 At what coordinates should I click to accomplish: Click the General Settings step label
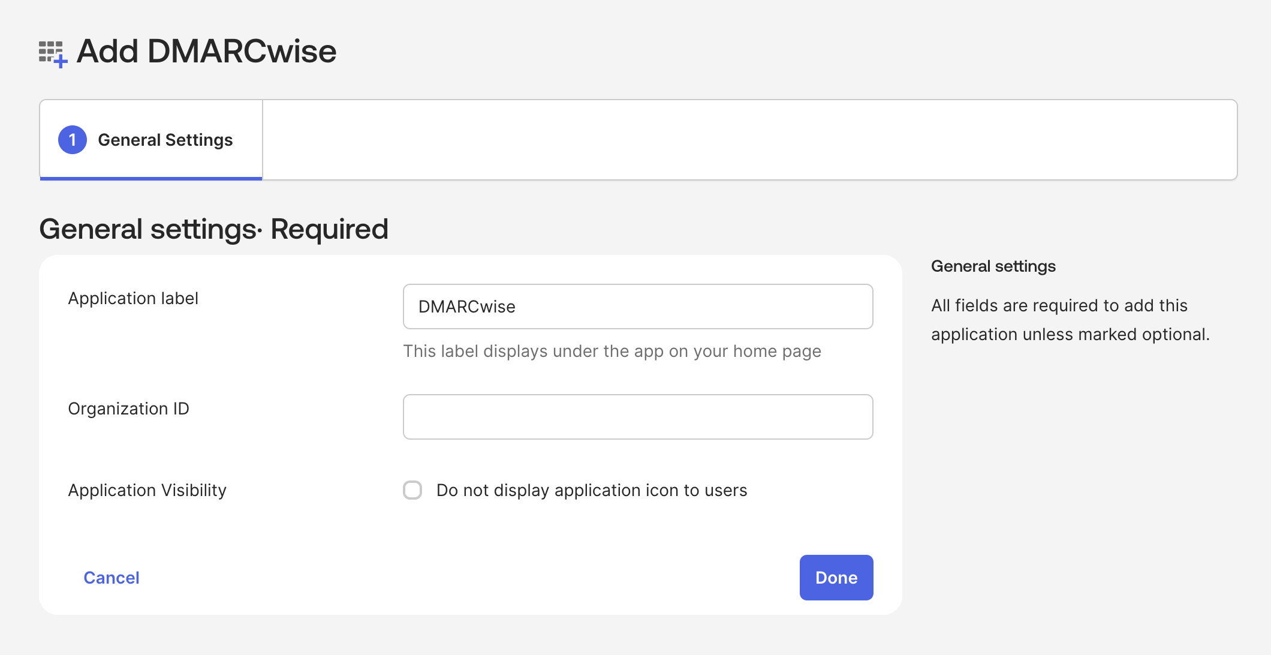tap(165, 139)
